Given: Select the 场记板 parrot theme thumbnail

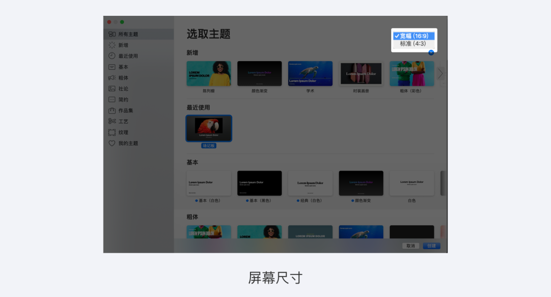Looking at the screenshot, I should 209,128.
